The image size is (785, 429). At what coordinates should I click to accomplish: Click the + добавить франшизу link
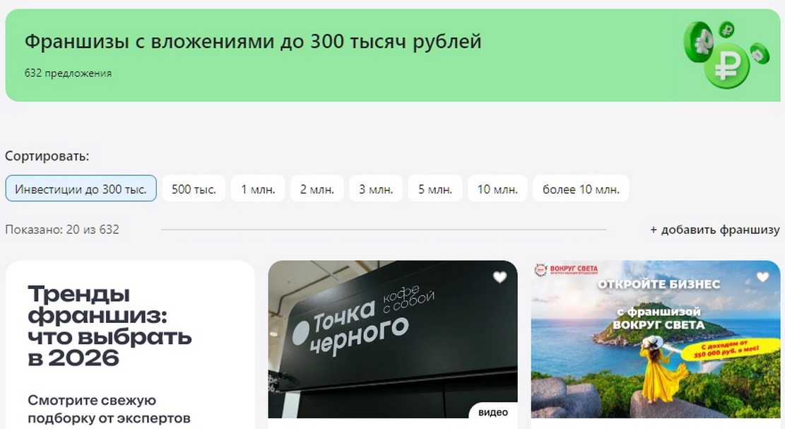(714, 230)
